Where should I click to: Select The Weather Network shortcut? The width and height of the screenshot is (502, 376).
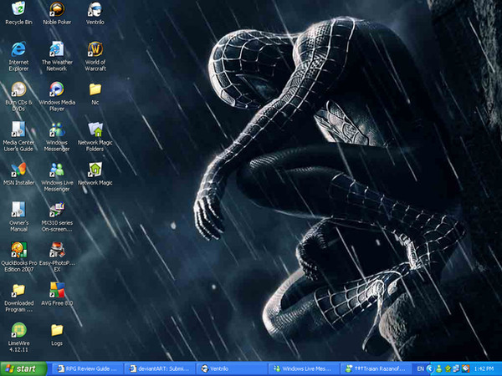[57, 48]
